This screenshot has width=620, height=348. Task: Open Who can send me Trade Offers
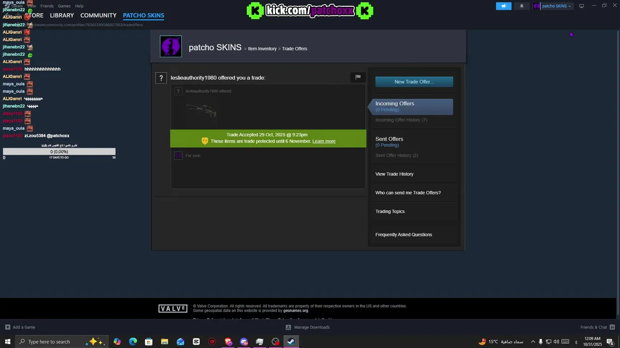[x=408, y=193]
